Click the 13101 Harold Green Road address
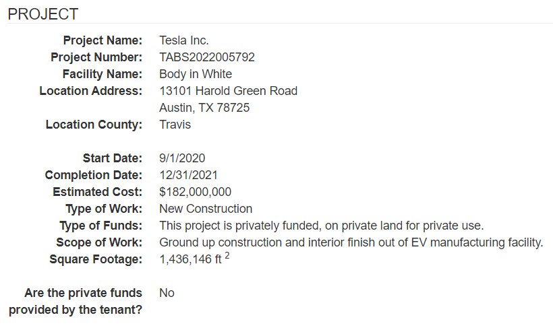 tap(228, 91)
